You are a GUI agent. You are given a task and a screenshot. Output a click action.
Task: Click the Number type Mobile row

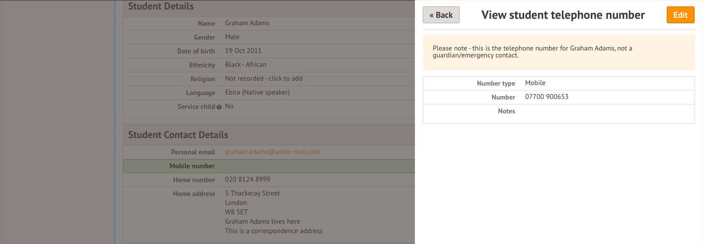point(558,83)
